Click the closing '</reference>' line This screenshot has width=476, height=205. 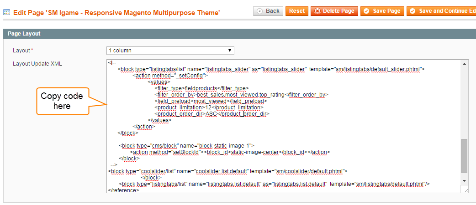[123, 190]
